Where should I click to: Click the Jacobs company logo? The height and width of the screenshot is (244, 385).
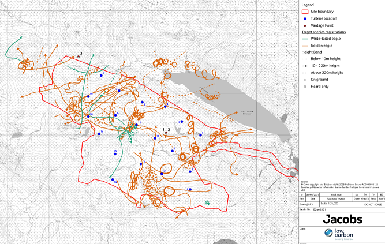[x=341, y=220]
